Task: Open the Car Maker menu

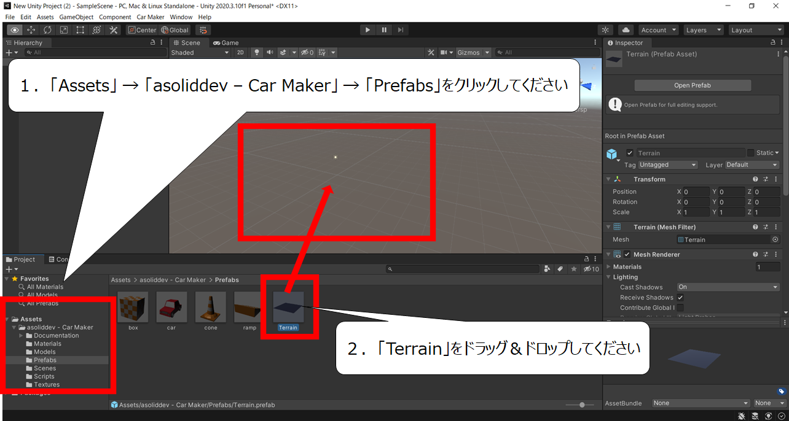Action: pyautogui.click(x=151, y=17)
